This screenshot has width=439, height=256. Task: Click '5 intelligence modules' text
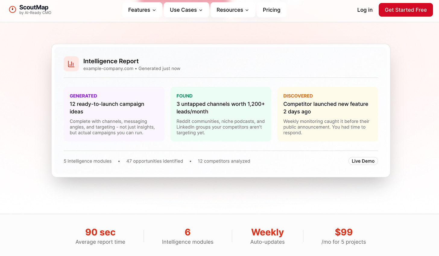(87, 161)
